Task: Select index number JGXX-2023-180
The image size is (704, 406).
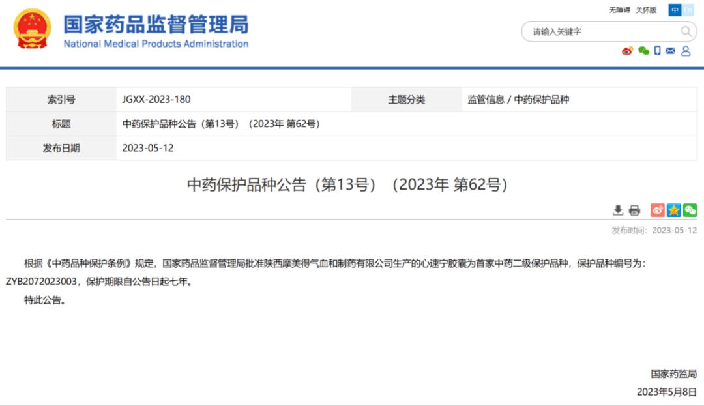Action: pos(156,100)
